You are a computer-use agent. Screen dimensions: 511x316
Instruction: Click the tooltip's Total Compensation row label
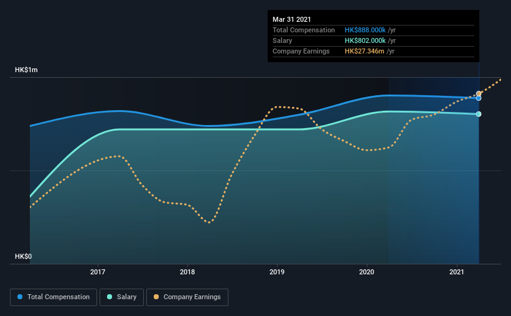[303, 30]
